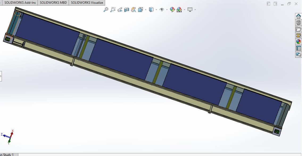Expand the Display Style dropdown arrow
Viewport: 302px width, 156px height.
[156, 10]
